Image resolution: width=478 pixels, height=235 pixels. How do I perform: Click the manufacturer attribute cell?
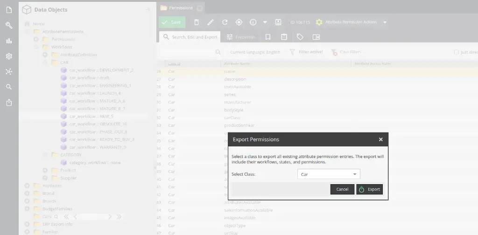click(x=238, y=102)
